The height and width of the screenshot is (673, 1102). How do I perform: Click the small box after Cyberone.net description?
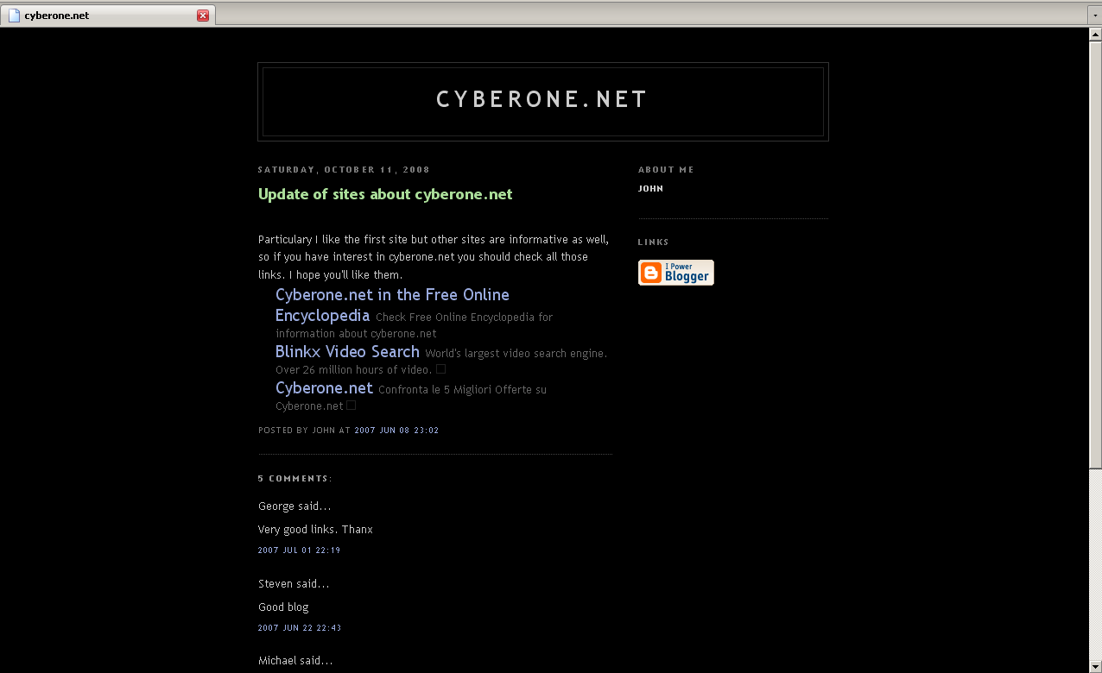[351, 406]
